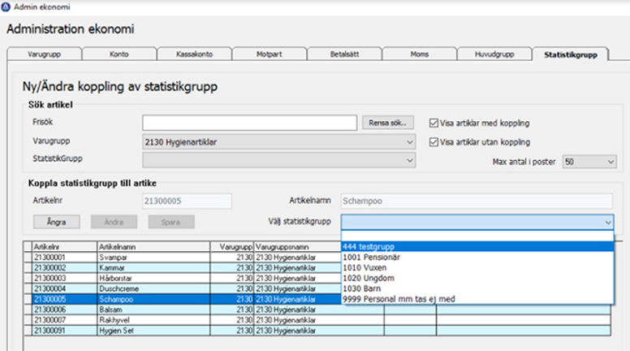The width and height of the screenshot is (630, 351).
Task: Choose 9999 Personal mm tas ej med
Action: coord(477,299)
